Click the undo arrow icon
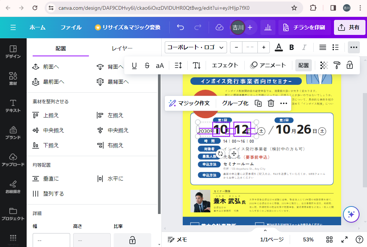This screenshot has height=247, width=367. tap(180, 27)
